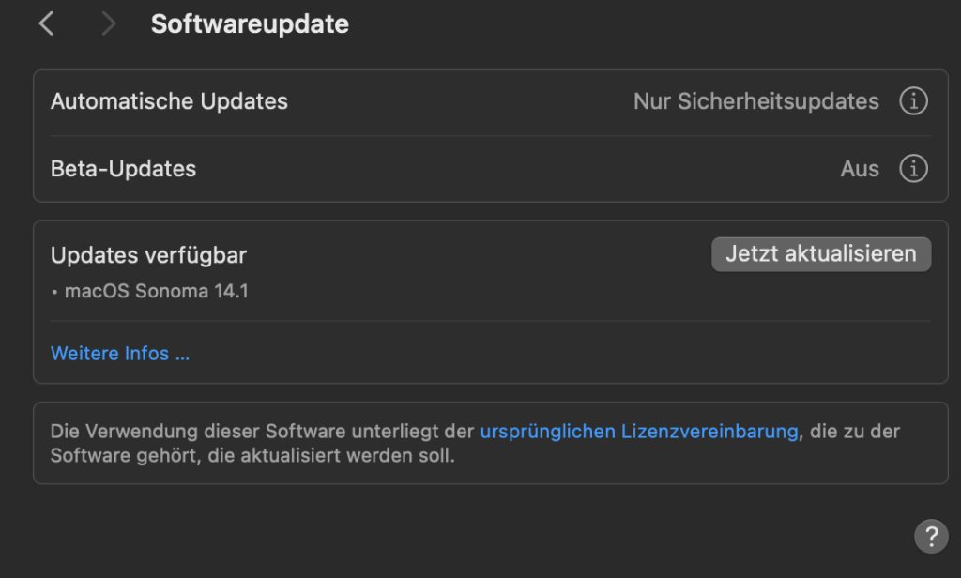
Task: Click the Nur Sicherheitsupdates status text
Action: coord(756,101)
